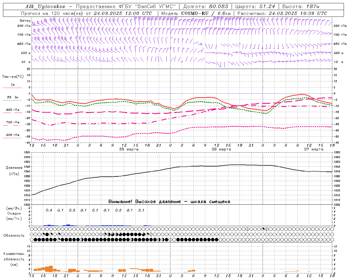Click the Облачность panel label
The width and height of the screenshot is (348, 278).
[14, 236]
